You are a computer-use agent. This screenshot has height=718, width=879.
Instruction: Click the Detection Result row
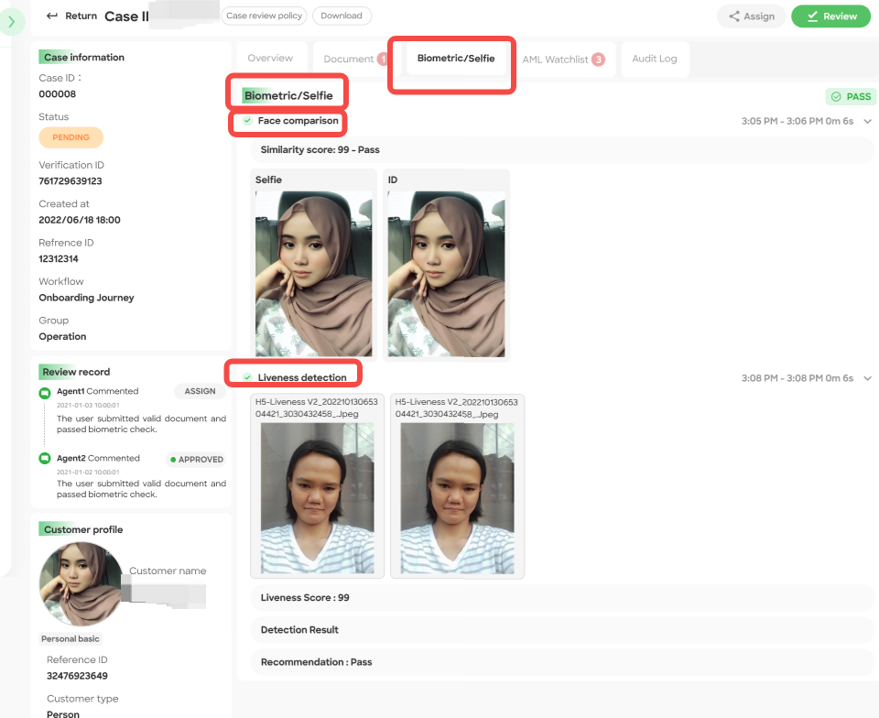(x=562, y=629)
